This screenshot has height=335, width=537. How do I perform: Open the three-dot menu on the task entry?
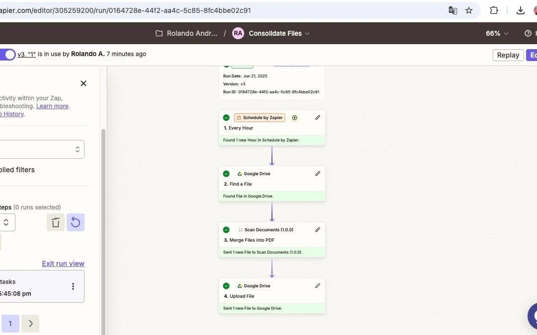(73, 286)
